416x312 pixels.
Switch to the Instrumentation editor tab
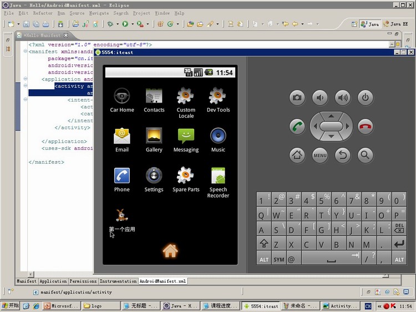[x=118, y=281]
